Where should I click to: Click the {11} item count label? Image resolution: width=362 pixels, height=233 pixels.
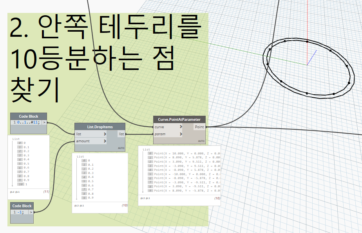pyautogui.click(x=46, y=192)
